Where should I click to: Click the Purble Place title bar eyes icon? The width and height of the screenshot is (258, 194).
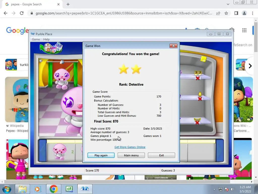tap(33, 34)
